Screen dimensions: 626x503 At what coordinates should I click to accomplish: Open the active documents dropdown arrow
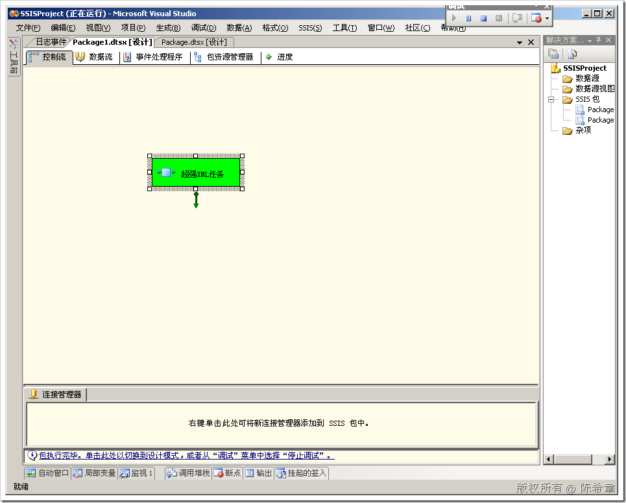[x=520, y=42]
